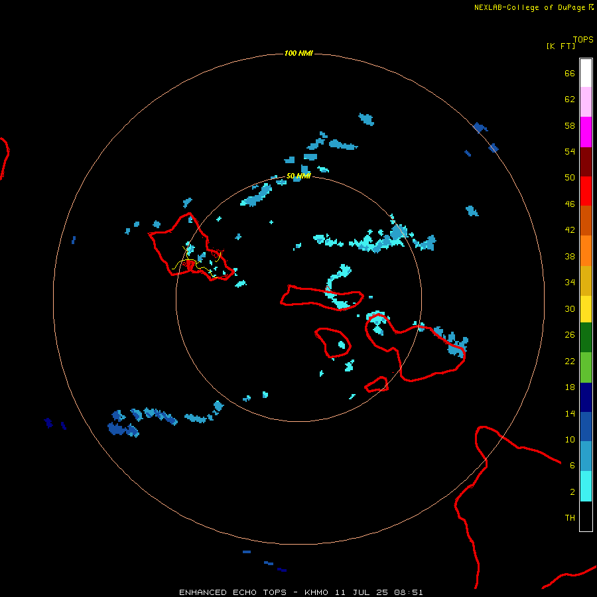Click the legend value 10
Viewport: 597px width, 597px height.
(570, 439)
